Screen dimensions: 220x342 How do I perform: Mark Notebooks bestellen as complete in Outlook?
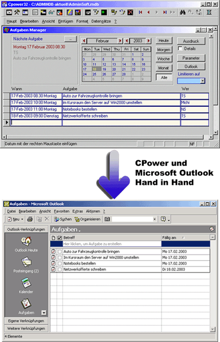60,263
